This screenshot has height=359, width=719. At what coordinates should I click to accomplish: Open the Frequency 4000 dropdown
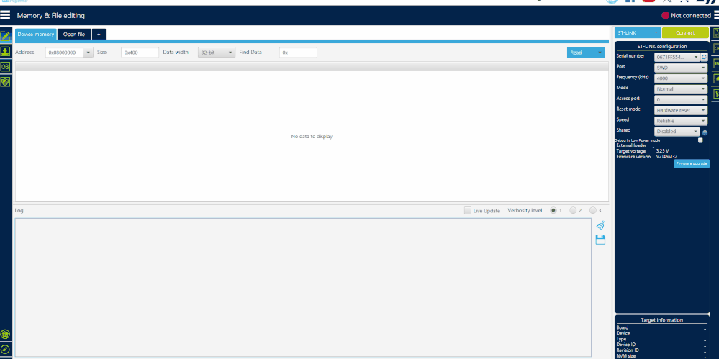[681, 78]
